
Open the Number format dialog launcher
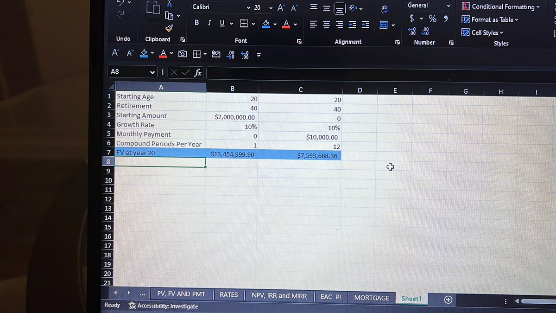[451, 43]
